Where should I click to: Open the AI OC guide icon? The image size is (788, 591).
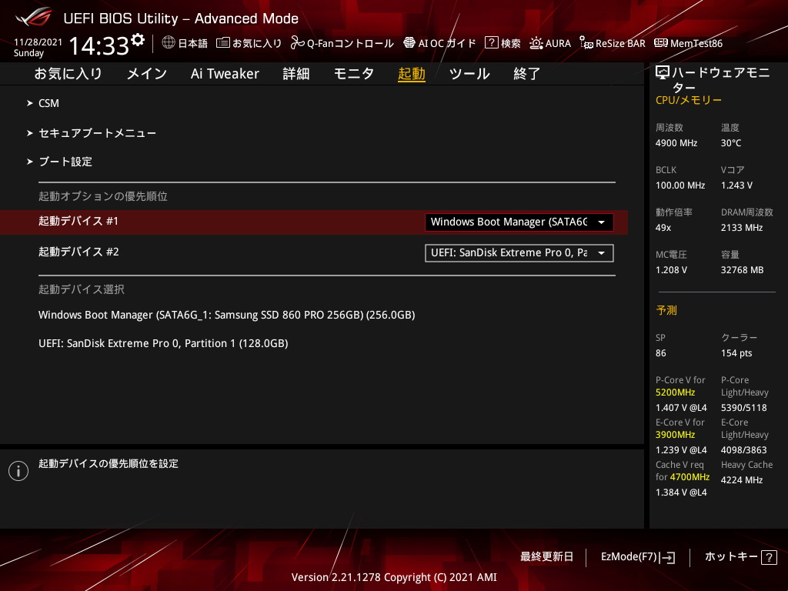coord(409,43)
